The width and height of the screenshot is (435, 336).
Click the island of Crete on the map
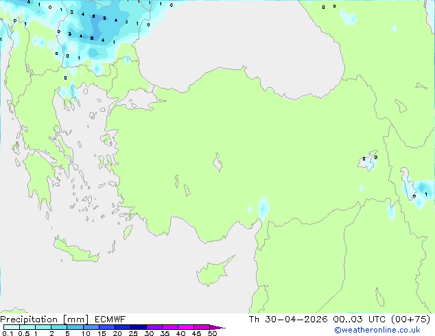75,251
